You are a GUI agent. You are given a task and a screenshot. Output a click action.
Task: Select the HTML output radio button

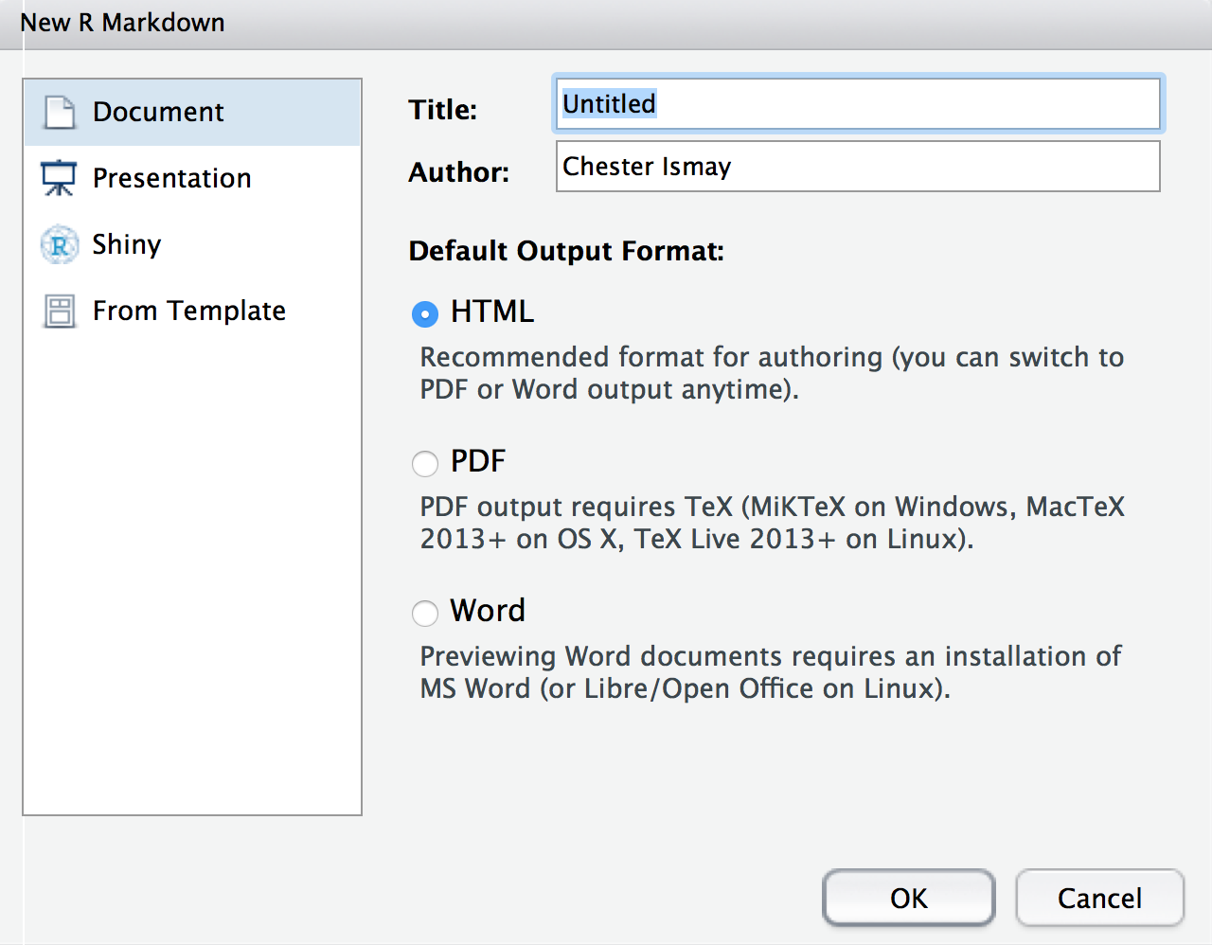pos(425,313)
